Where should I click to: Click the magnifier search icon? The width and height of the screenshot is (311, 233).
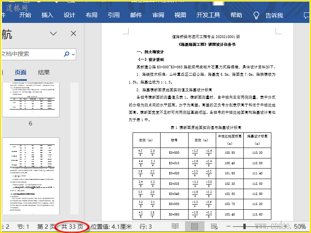coord(66,54)
